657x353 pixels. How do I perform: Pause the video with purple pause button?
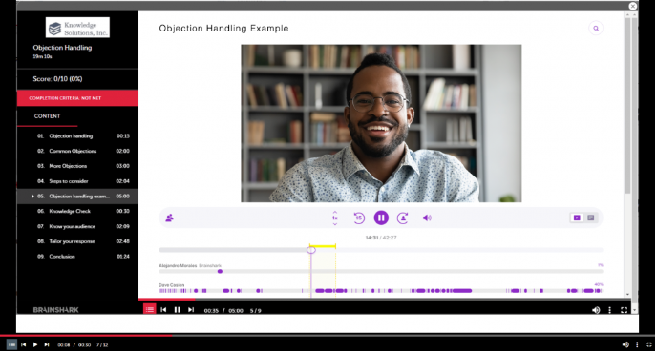click(x=381, y=218)
